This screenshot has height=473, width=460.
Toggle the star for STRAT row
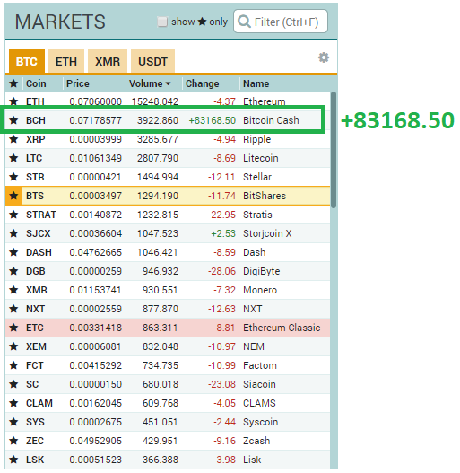pos(13,215)
